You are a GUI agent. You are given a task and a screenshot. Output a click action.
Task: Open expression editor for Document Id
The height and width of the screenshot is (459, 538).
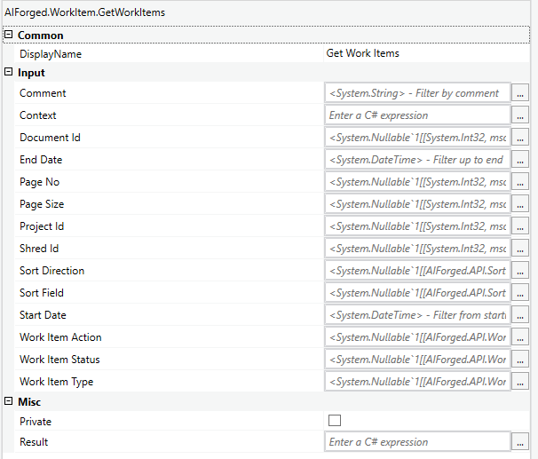[520, 138]
